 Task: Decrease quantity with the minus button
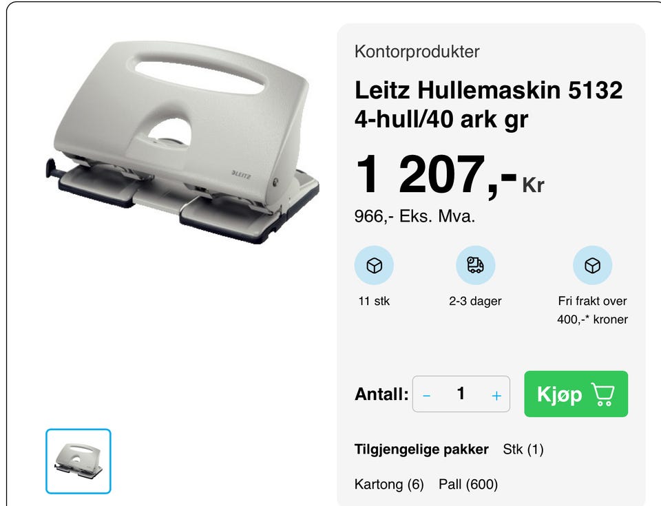426,396
